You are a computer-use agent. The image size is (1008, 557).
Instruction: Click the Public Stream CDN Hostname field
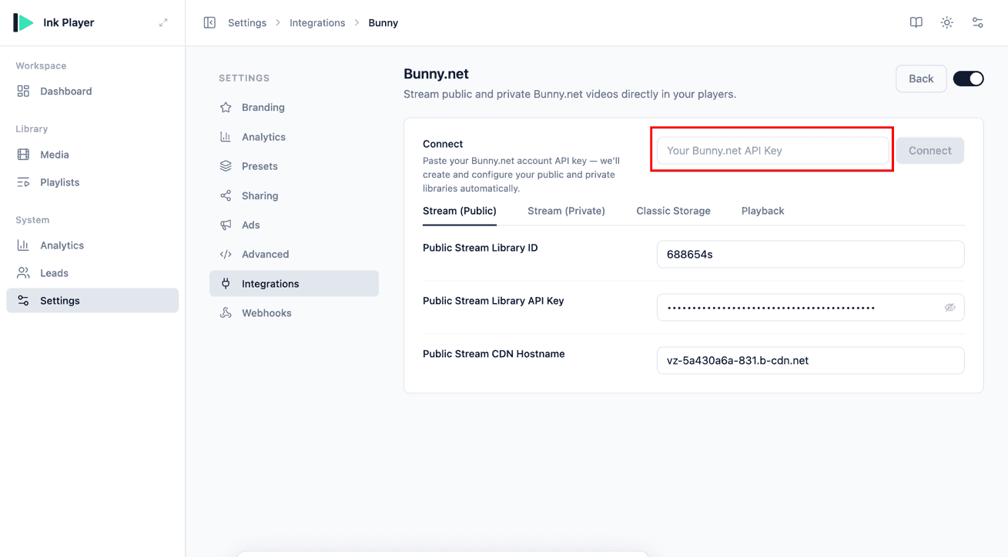point(810,361)
